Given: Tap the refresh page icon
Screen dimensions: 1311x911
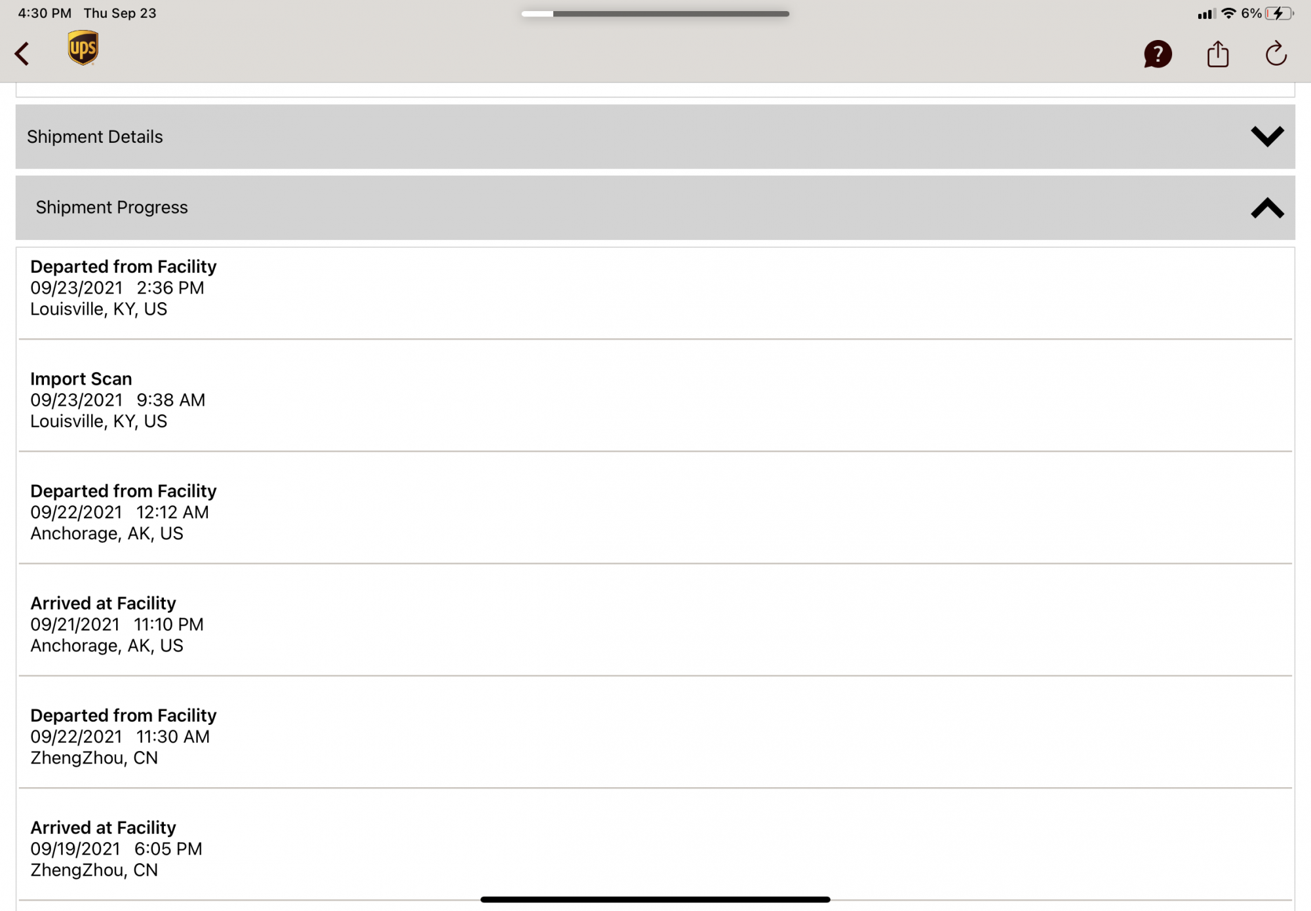Looking at the screenshot, I should [1276, 54].
